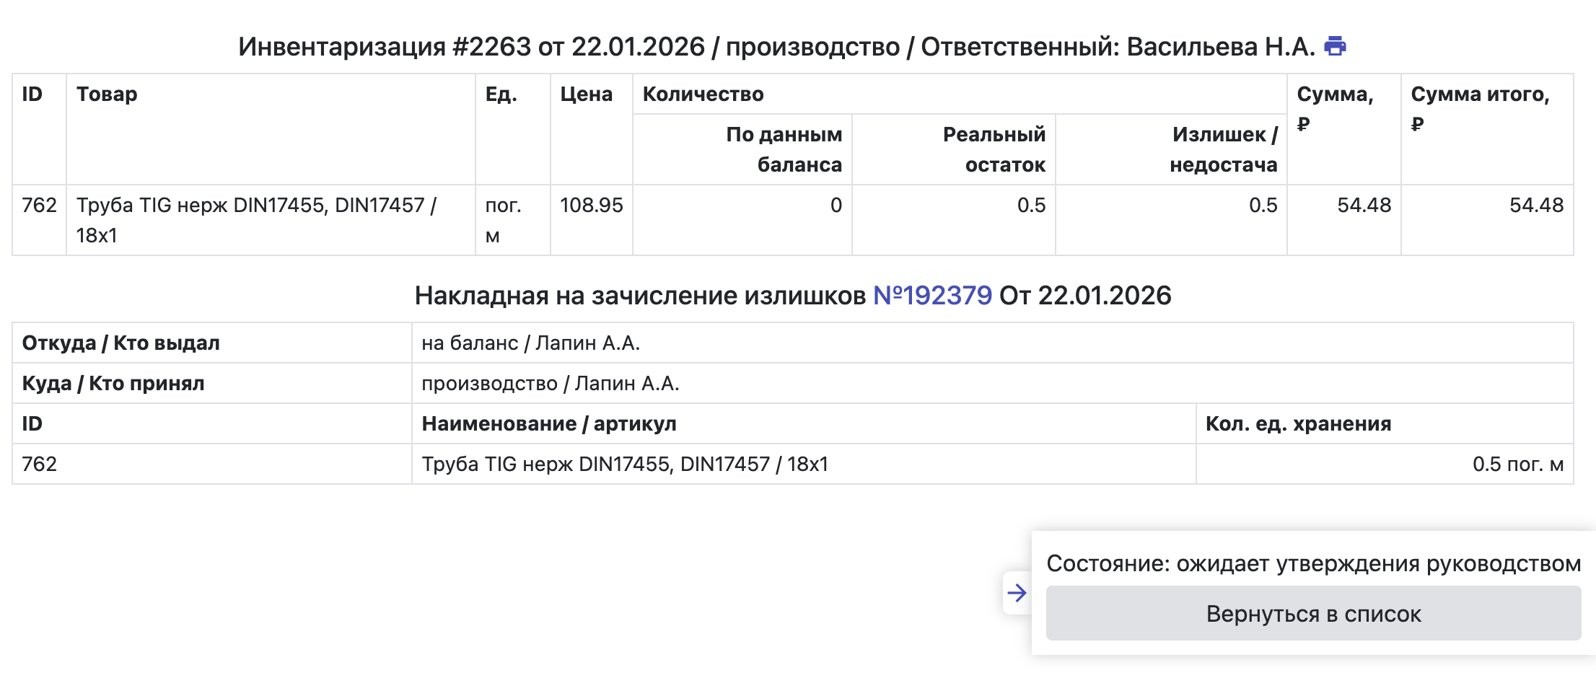
Task: Open invoice link №192379
Action: pyautogui.click(x=932, y=296)
